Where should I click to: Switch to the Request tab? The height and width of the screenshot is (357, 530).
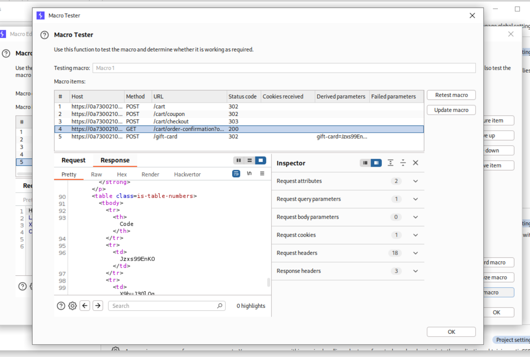pyautogui.click(x=73, y=160)
